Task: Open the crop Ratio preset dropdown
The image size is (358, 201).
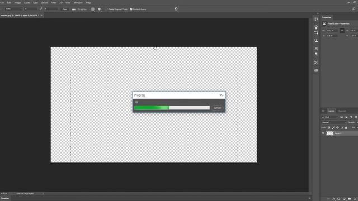Action: click(x=13, y=9)
